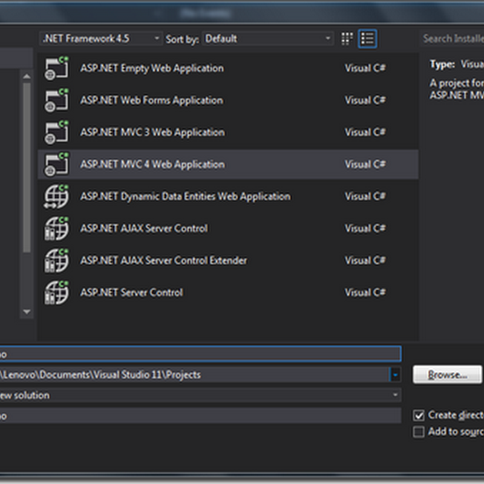Open the Sort by Default dropdown

click(268, 39)
